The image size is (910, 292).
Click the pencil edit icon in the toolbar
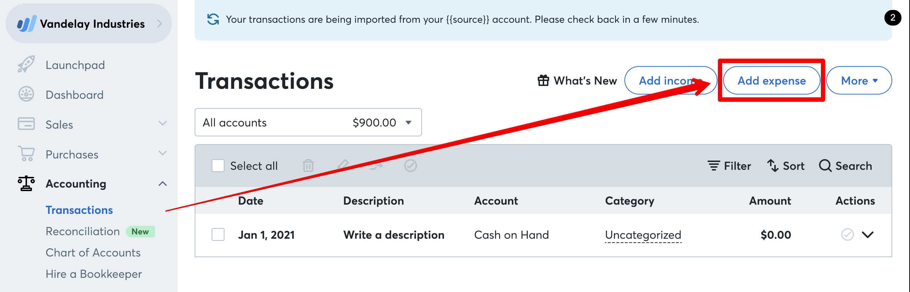click(x=342, y=166)
